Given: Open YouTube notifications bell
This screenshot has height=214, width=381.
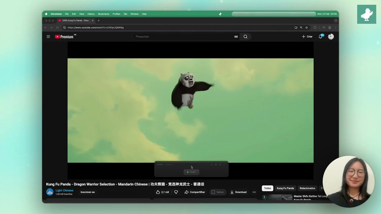Looking at the screenshot, I should (321, 37).
